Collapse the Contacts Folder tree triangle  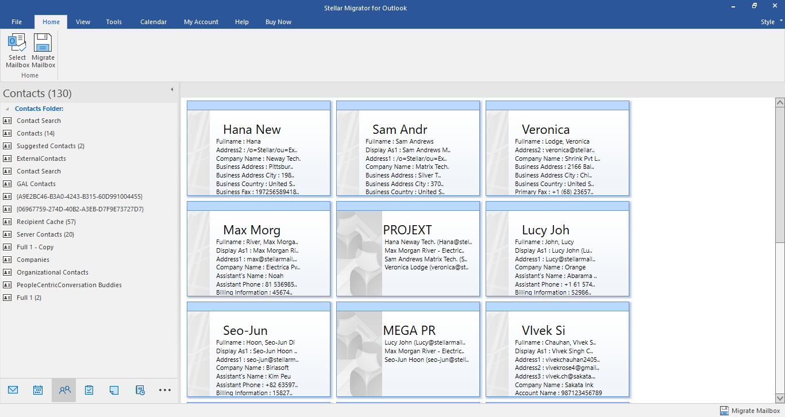click(x=7, y=109)
